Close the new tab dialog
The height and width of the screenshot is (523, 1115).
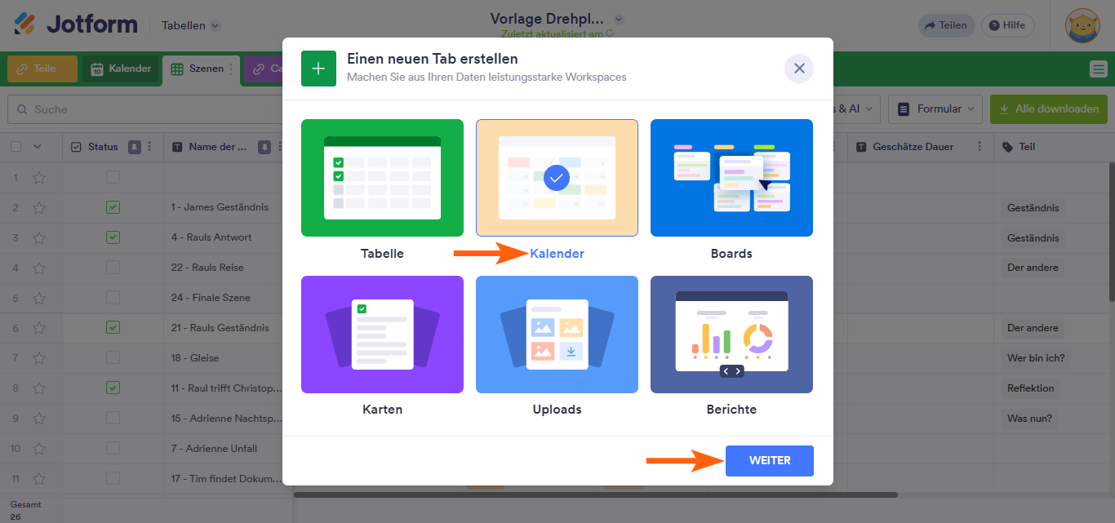click(x=799, y=69)
